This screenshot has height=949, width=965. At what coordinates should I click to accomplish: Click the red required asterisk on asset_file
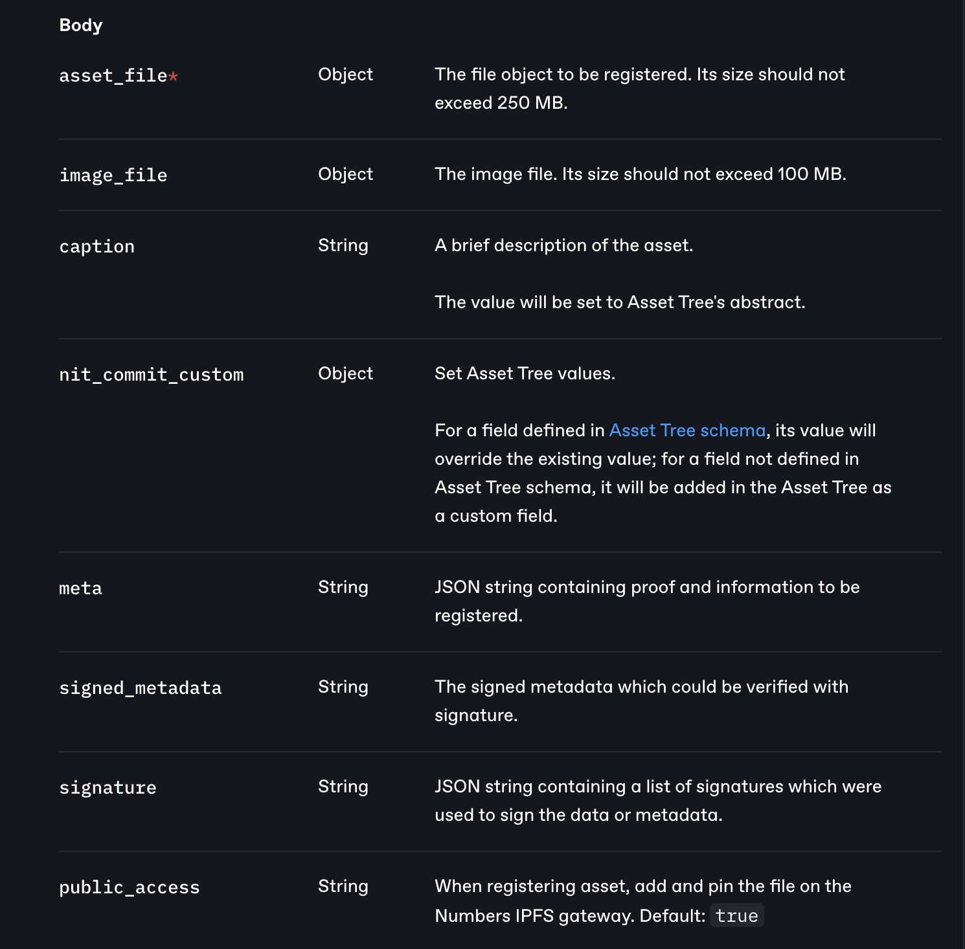click(173, 76)
